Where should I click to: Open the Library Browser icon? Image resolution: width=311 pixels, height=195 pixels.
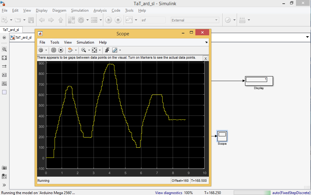pyautogui.click(x=71, y=20)
